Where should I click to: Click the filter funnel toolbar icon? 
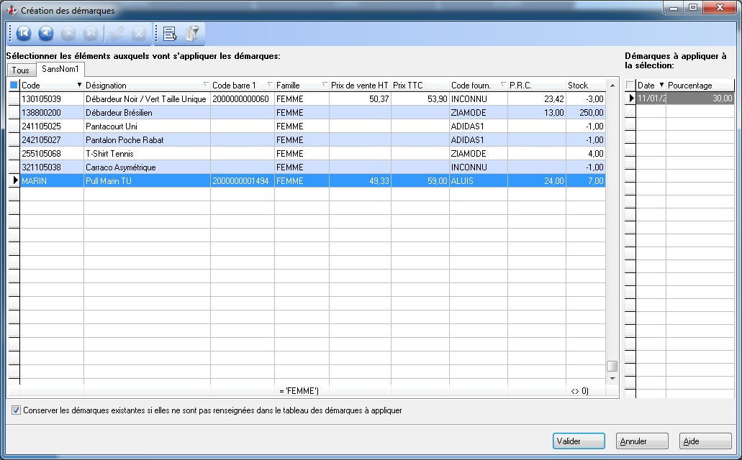pyautogui.click(x=192, y=33)
